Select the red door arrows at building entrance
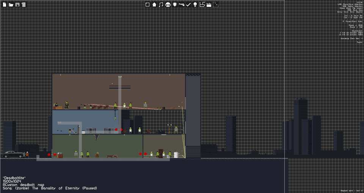 [x=52, y=155]
